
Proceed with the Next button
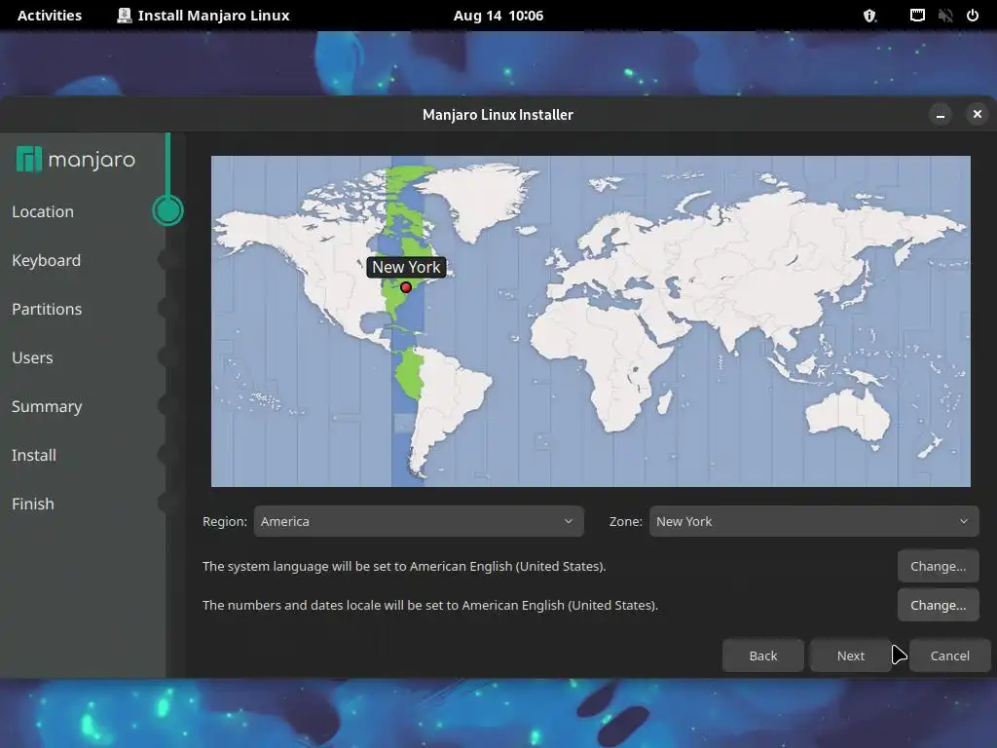pyautogui.click(x=851, y=655)
